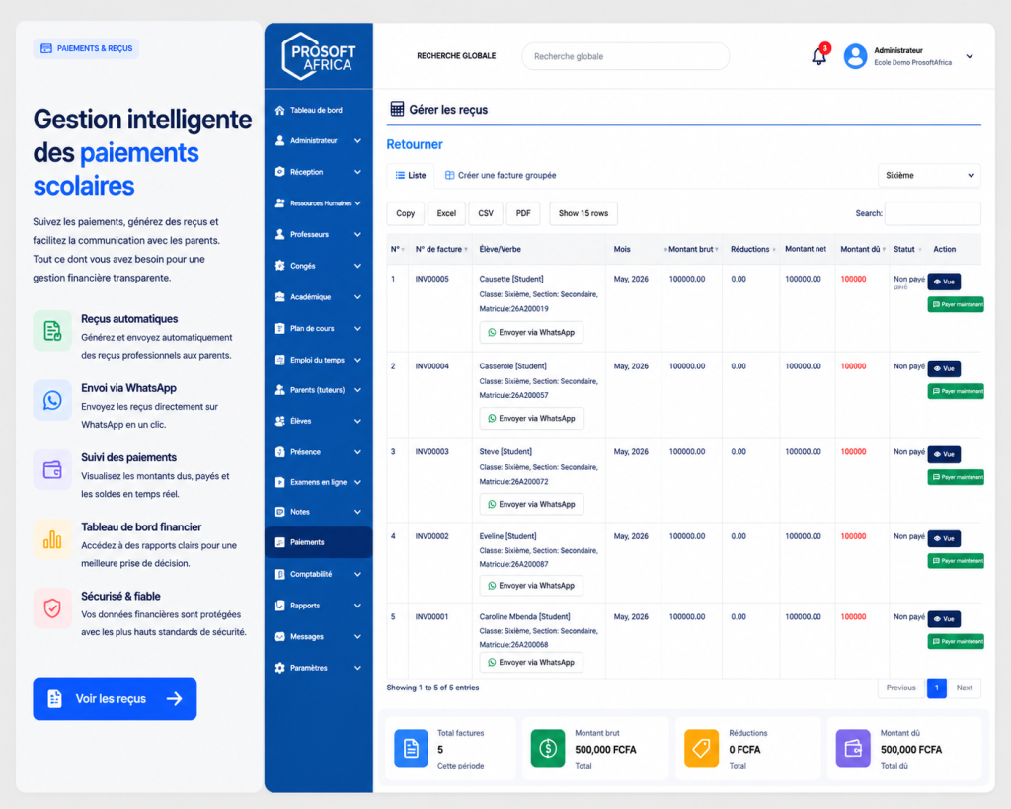Click the Montant brut dollar icon
Screen dimensions: 1011x809
pos(547,749)
